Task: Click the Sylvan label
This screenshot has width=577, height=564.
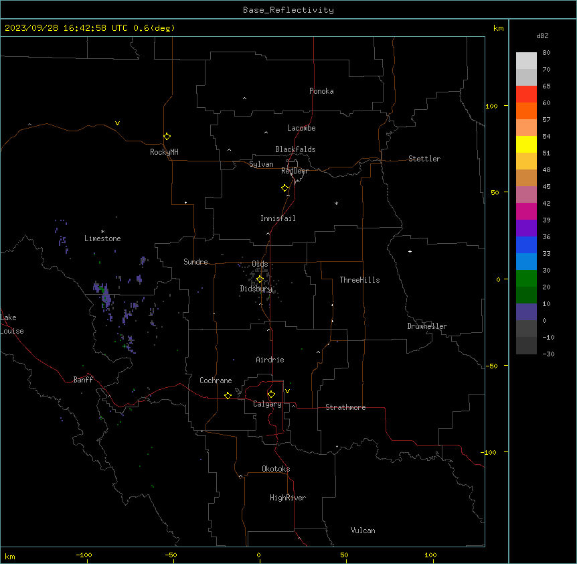Action: (x=261, y=164)
